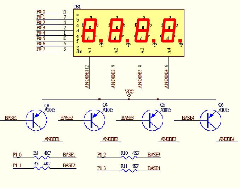Select the first seven-segment digit above A1
Screen dimensions: 240x188
click(90, 30)
